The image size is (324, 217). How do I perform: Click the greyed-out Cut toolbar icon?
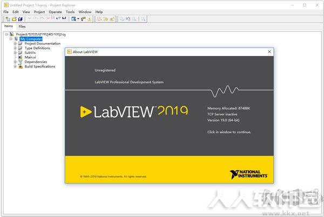29,18
